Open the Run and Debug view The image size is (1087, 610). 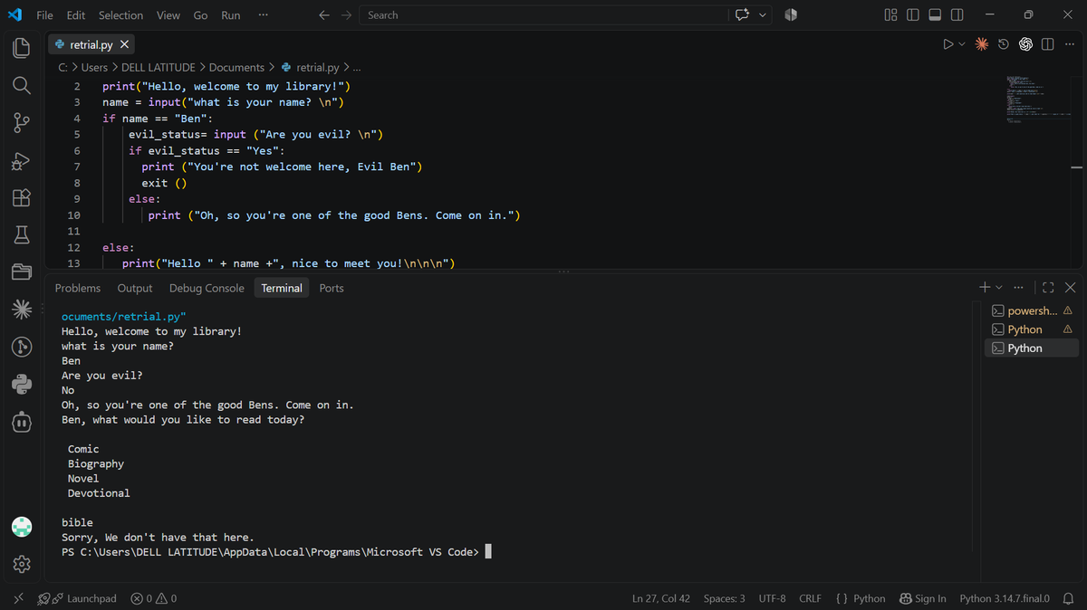(22, 160)
